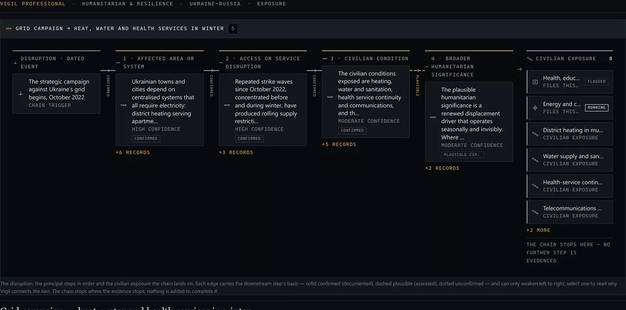Click chain icon on Health-service contin... item
626x310 pixels.
(x=535, y=186)
